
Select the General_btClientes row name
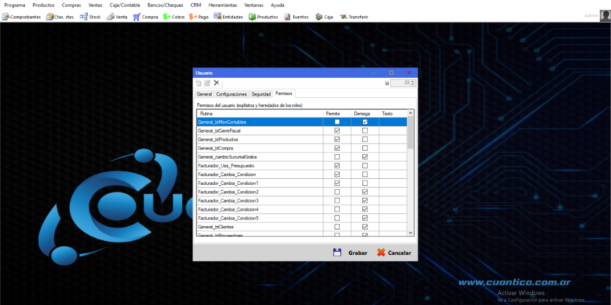[215, 227]
